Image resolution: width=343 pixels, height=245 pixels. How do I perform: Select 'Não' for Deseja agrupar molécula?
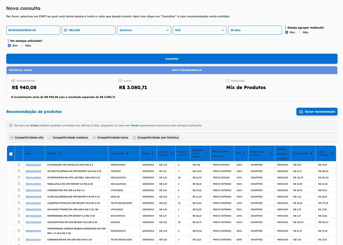(x=300, y=32)
